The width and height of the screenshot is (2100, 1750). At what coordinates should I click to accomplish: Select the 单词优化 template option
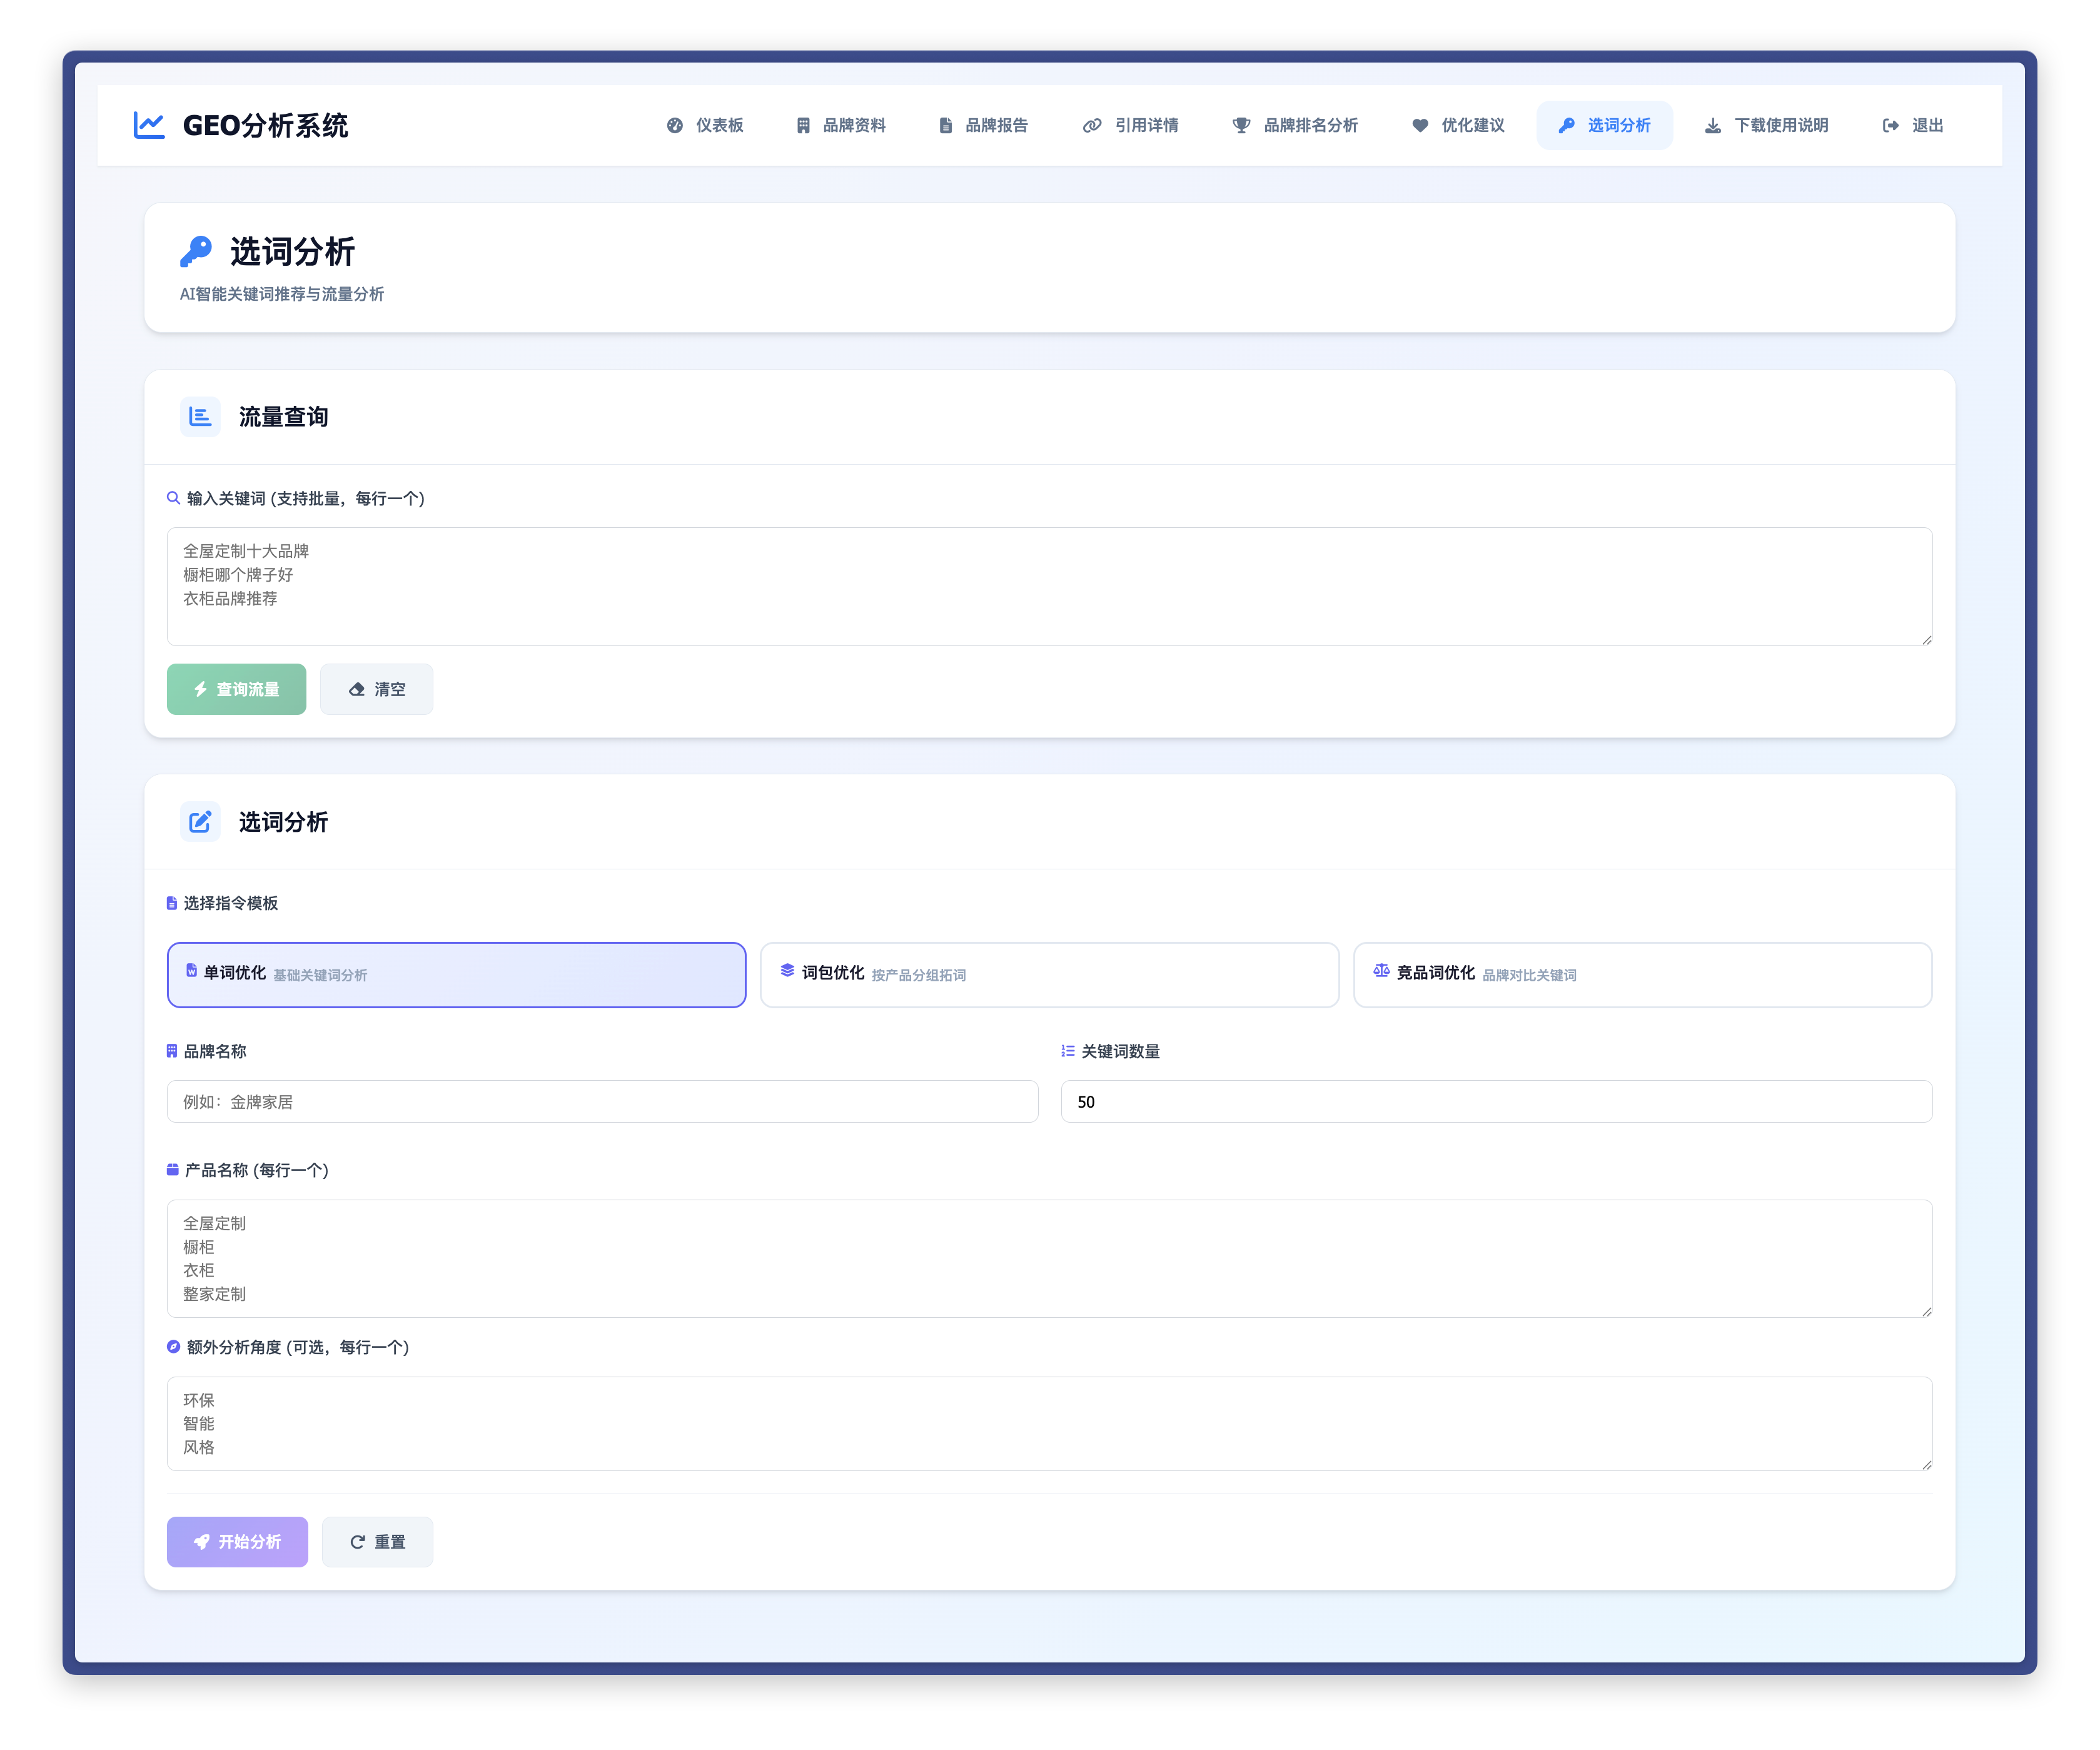(457, 975)
